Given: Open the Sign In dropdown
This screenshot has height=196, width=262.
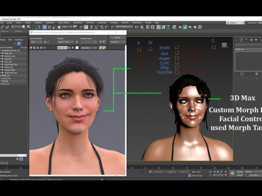Looking at the screenshot, I should coord(235,23).
